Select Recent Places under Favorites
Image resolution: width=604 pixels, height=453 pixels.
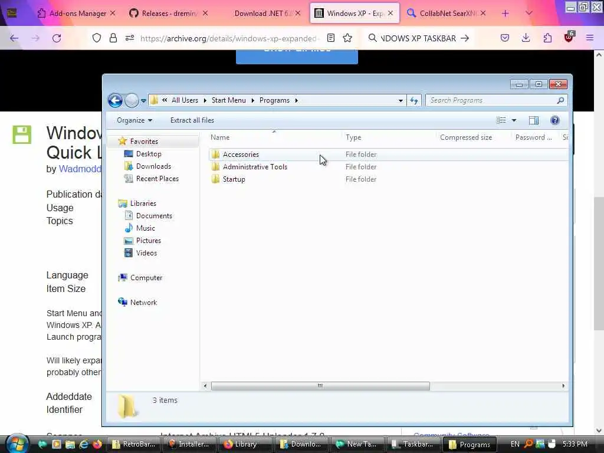(157, 178)
